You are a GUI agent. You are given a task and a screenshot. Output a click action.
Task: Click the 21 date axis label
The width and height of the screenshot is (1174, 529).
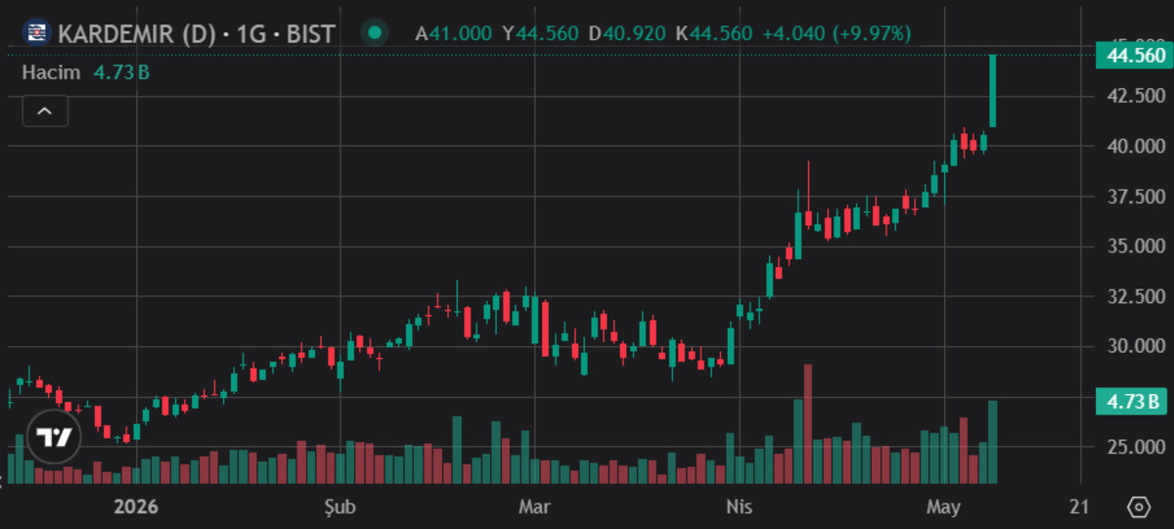point(1080,507)
